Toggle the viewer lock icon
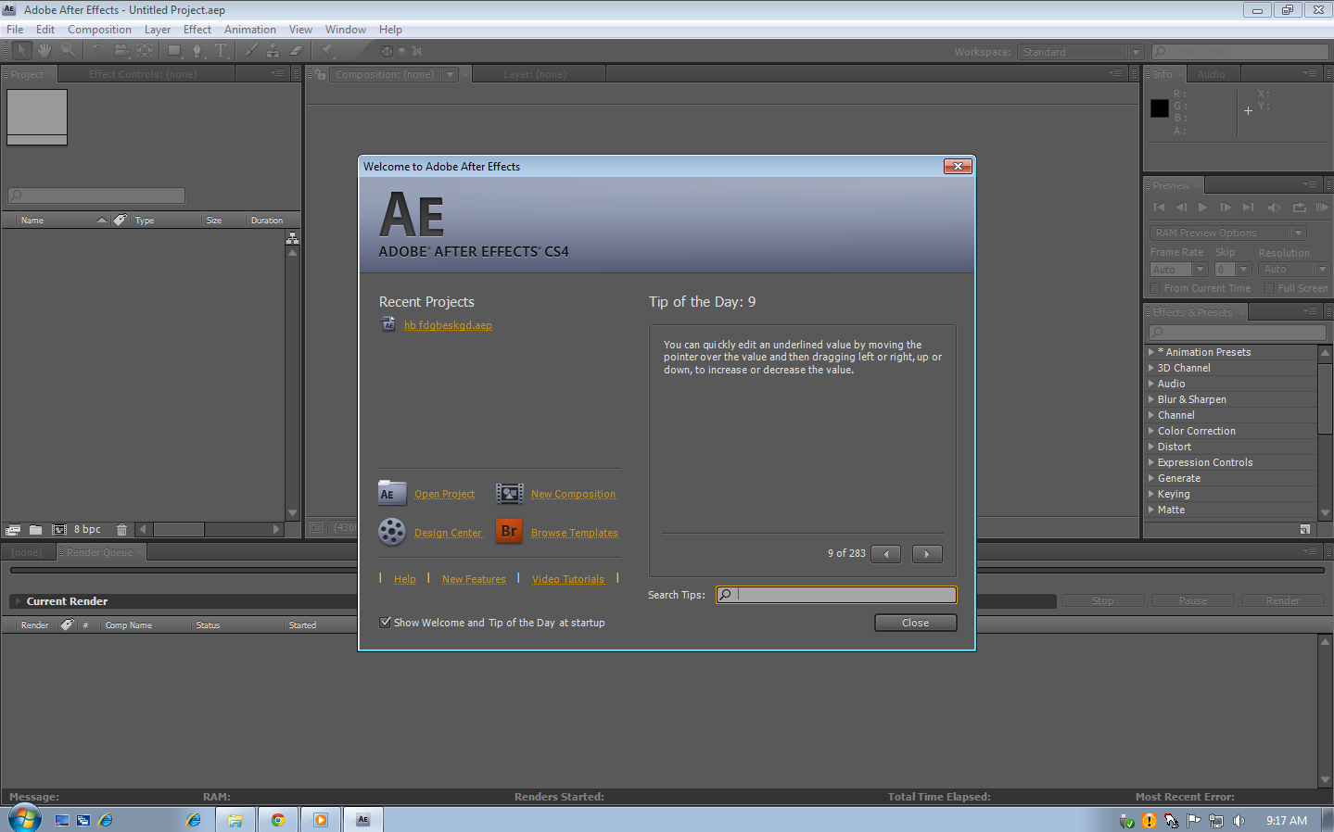Image resolution: width=1334 pixels, height=832 pixels. (320, 74)
